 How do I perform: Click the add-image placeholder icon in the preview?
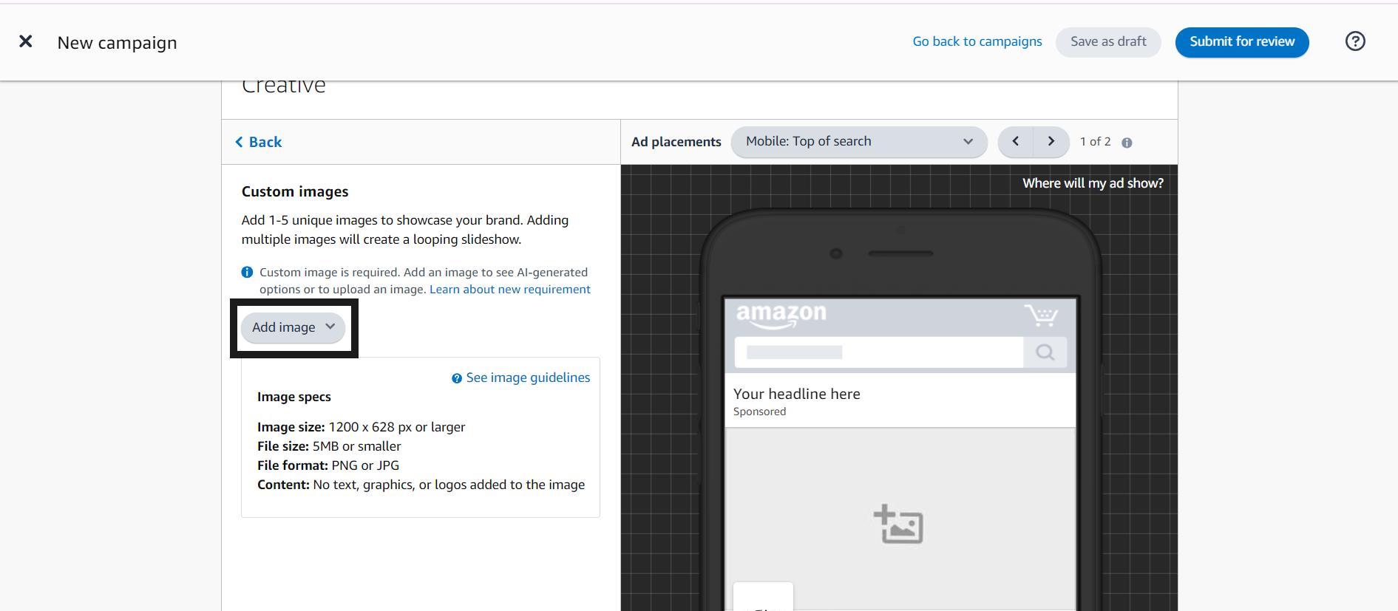point(898,525)
